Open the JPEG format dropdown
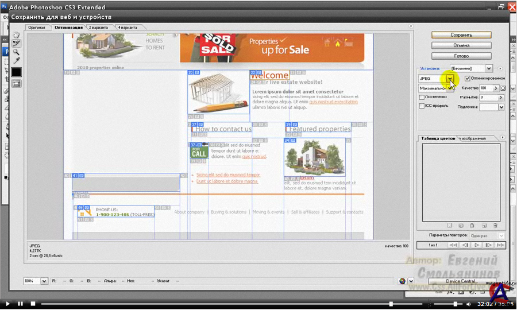This screenshot has width=517, height=310. (450, 78)
